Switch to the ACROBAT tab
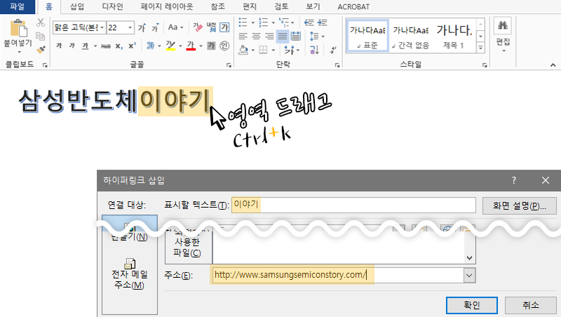The image size is (561, 317). point(353,7)
